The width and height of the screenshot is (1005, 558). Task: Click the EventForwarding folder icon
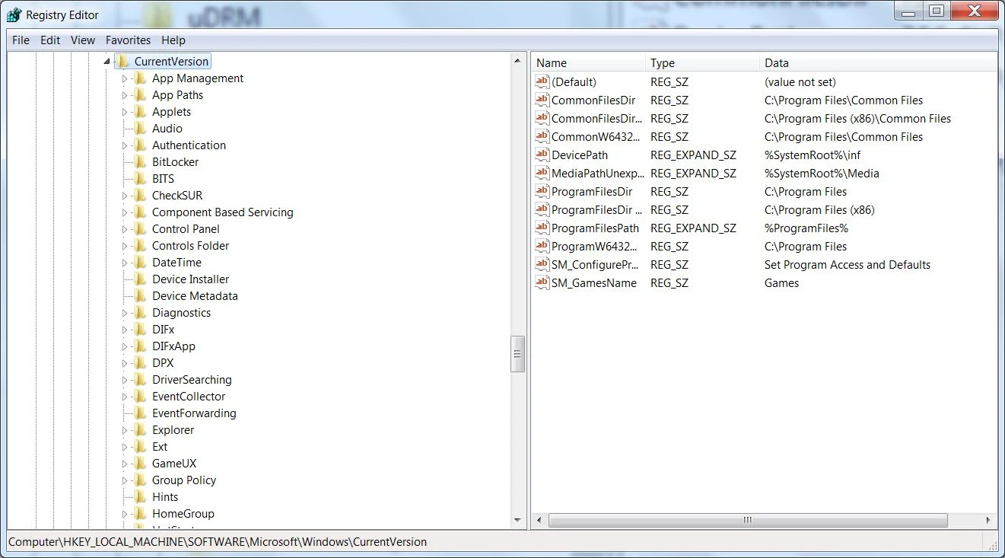139,413
